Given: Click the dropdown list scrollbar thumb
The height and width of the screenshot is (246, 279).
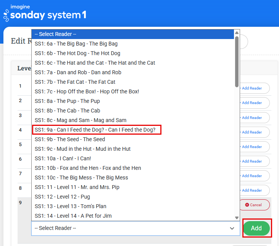Looking at the screenshot, I should click(x=237, y=62).
